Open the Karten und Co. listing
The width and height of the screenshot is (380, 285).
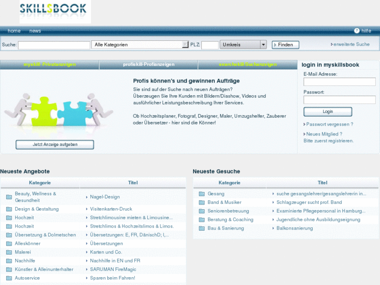pyautogui.click(x=106, y=252)
